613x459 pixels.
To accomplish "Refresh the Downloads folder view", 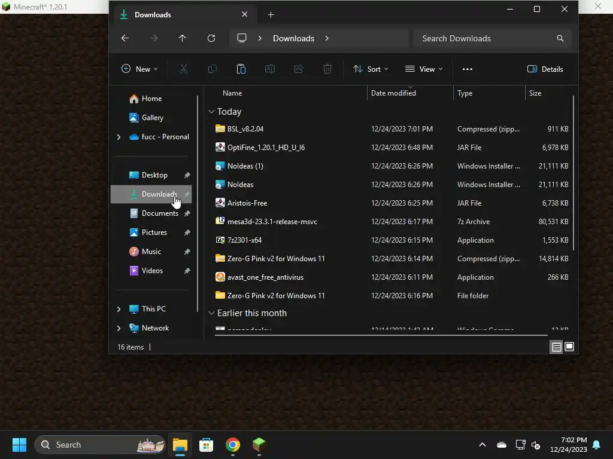I will click(211, 38).
